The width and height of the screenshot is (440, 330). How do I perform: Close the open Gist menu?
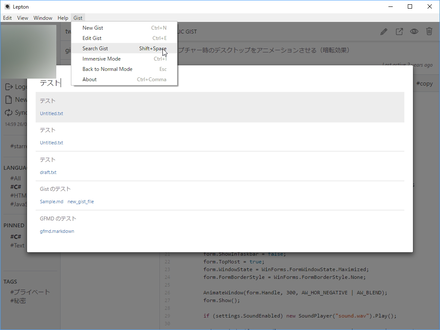(x=78, y=18)
